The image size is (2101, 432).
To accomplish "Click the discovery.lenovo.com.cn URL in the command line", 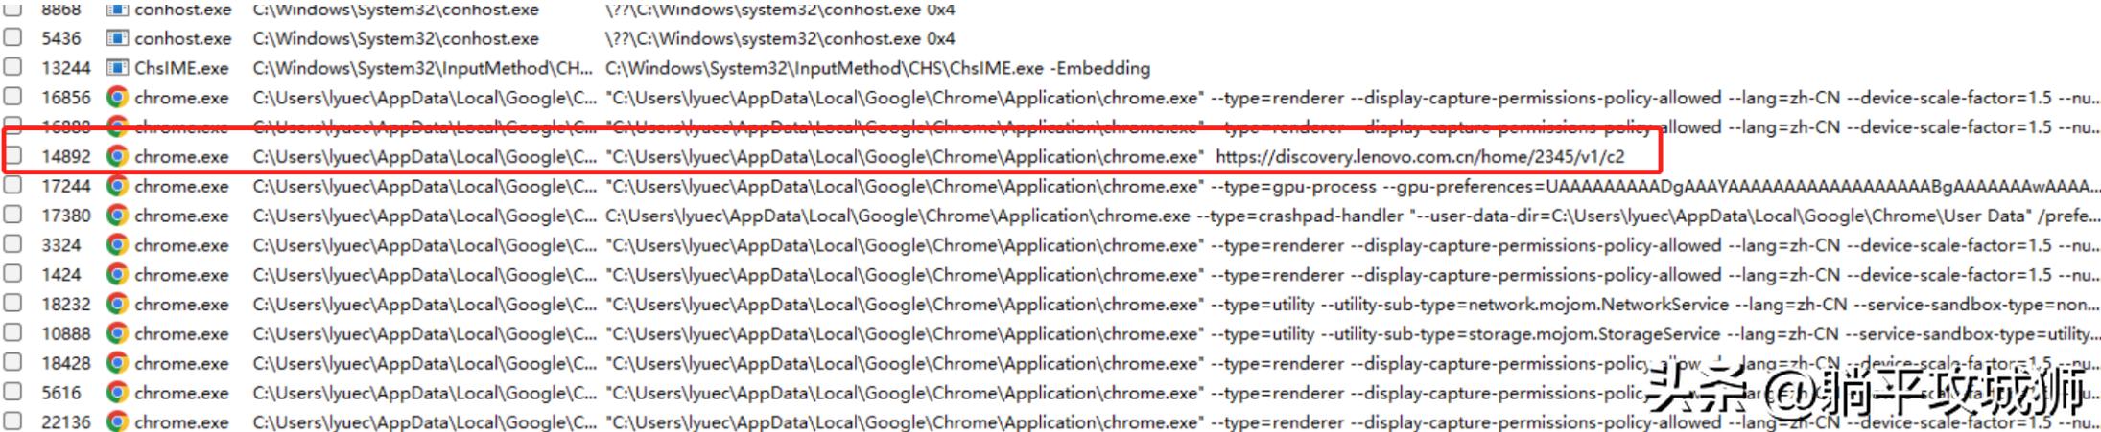I will click(x=1420, y=156).
